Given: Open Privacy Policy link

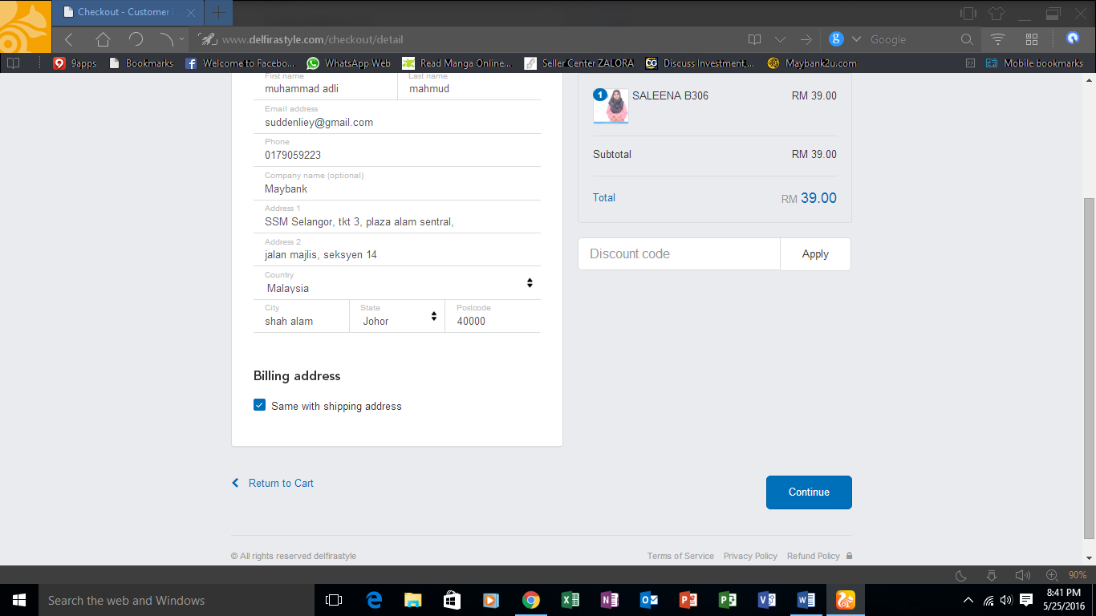Looking at the screenshot, I should [x=750, y=556].
